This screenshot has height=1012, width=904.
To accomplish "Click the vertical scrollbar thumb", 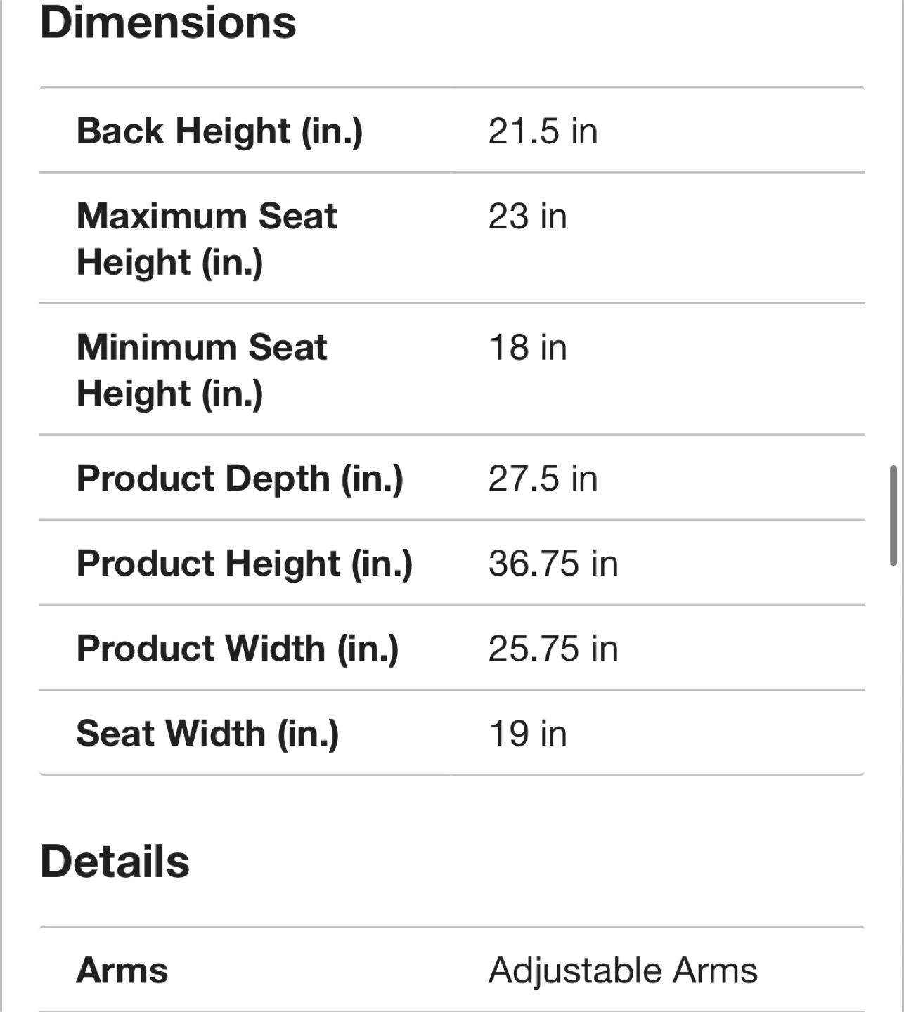I will (893, 515).
